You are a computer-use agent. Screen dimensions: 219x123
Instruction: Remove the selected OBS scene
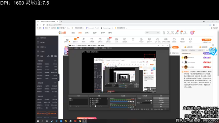[x=73, y=106]
